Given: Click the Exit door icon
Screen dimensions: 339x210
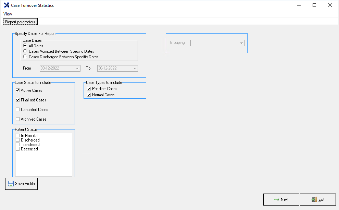Looking at the screenshot, I should (x=314, y=199).
